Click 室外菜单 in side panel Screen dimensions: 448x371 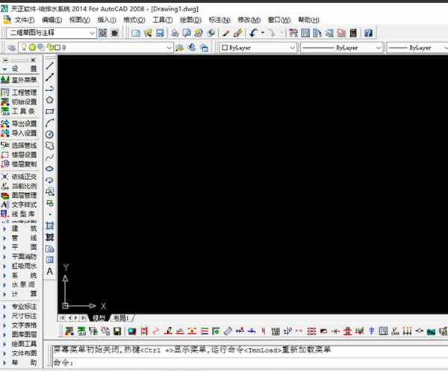[x=19, y=80]
